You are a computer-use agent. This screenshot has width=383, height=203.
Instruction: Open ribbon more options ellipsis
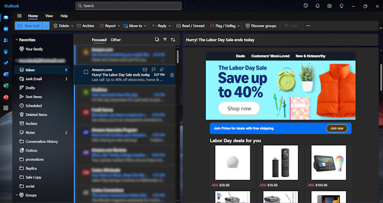point(308,26)
